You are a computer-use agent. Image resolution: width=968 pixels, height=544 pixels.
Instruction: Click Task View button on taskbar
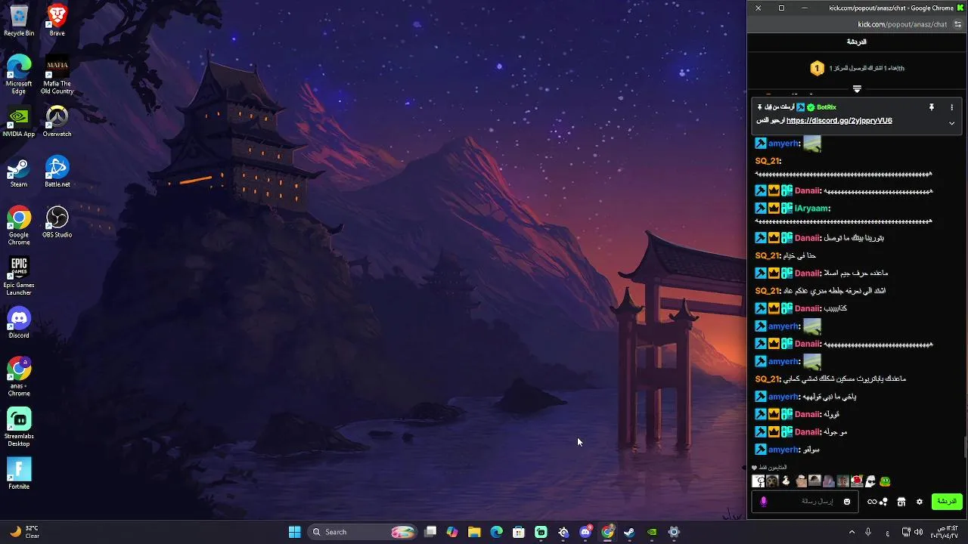430,532
